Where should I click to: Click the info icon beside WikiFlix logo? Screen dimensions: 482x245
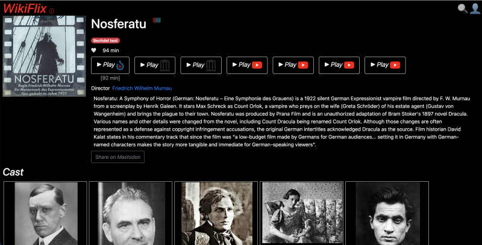pyautogui.click(x=52, y=11)
